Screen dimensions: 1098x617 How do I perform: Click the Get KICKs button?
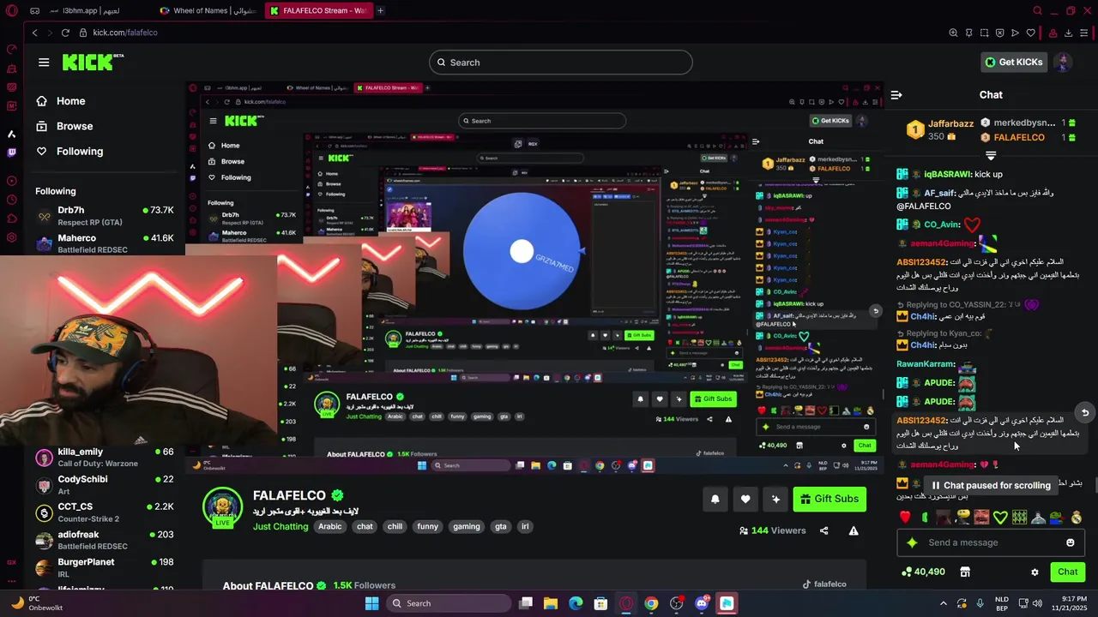[1013, 62]
